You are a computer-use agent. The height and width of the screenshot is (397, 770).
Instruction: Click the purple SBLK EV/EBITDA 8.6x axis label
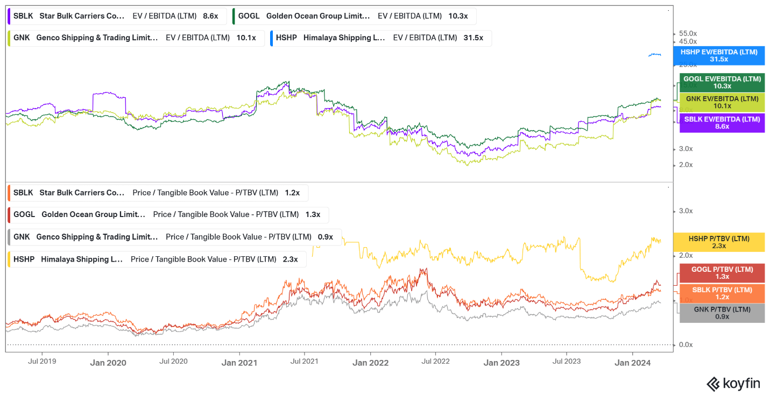[x=722, y=123]
